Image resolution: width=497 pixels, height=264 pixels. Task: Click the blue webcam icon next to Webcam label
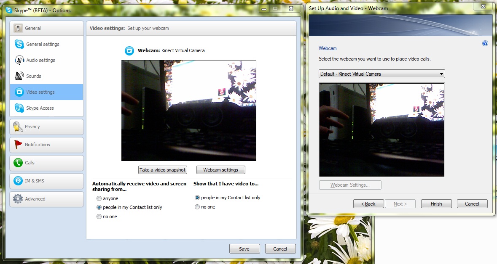coord(129,50)
